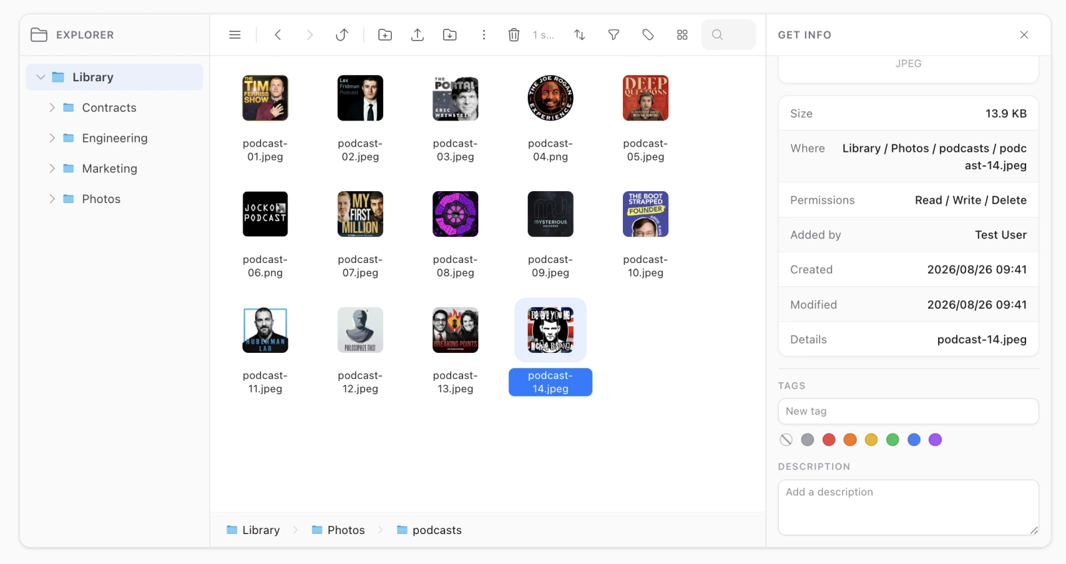Screen dimensions: 1066x564
Task: Click the Where path value
Action: point(935,157)
